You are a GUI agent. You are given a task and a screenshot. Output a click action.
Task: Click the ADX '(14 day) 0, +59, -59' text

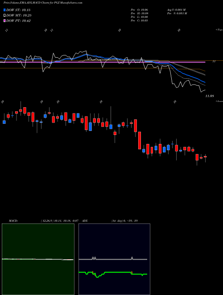(124, 221)
